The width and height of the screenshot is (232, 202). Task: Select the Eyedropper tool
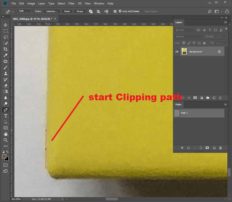click(x=6, y=56)
